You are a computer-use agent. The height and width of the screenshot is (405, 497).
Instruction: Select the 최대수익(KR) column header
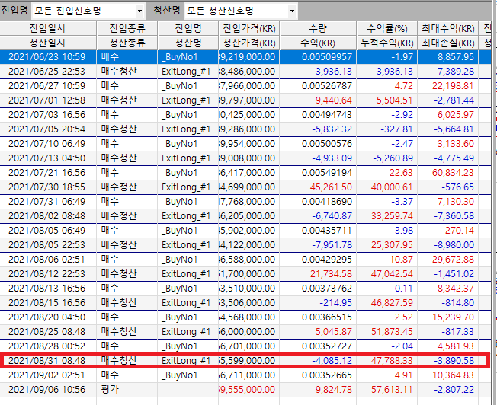point(448,27)
